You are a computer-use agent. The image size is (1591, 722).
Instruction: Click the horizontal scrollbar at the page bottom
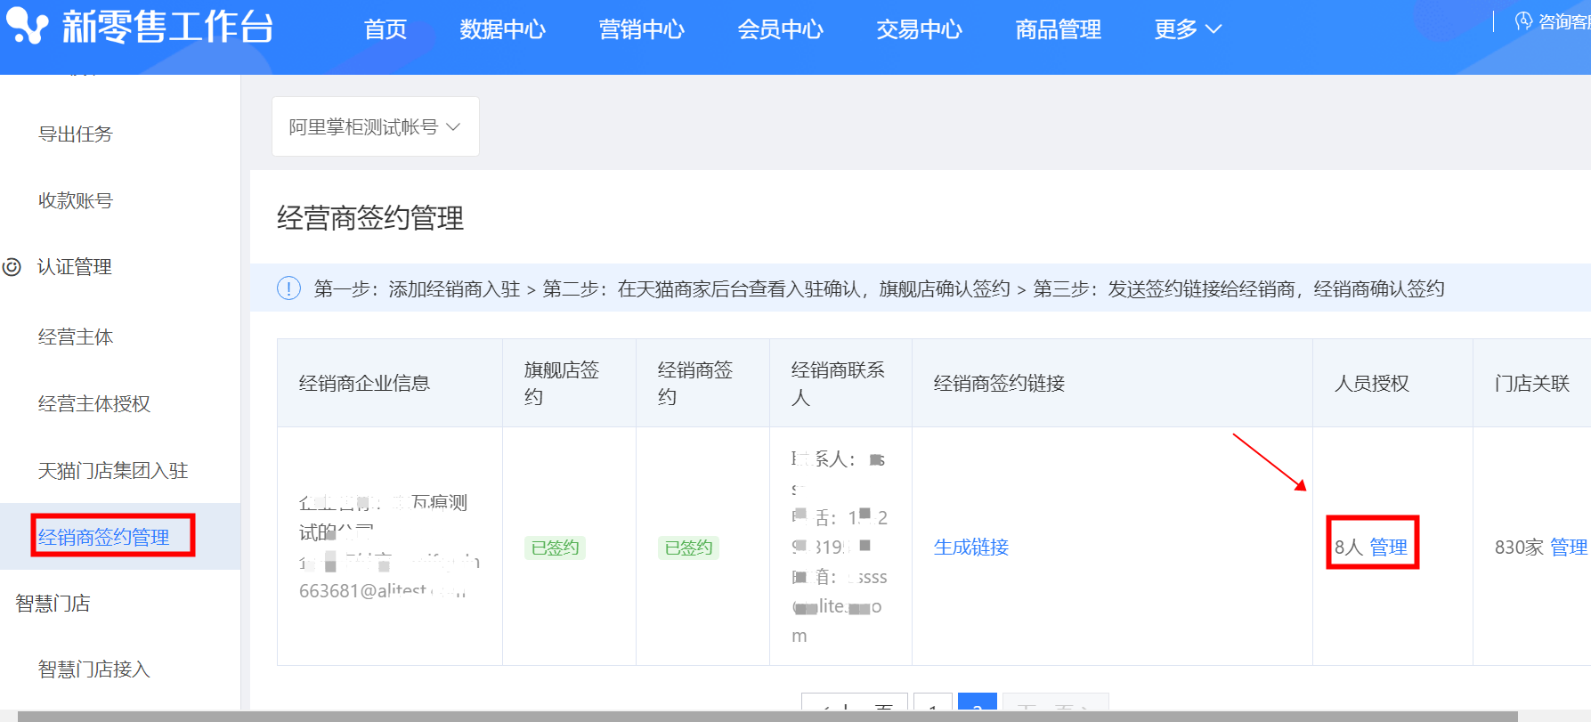[766, 716]
